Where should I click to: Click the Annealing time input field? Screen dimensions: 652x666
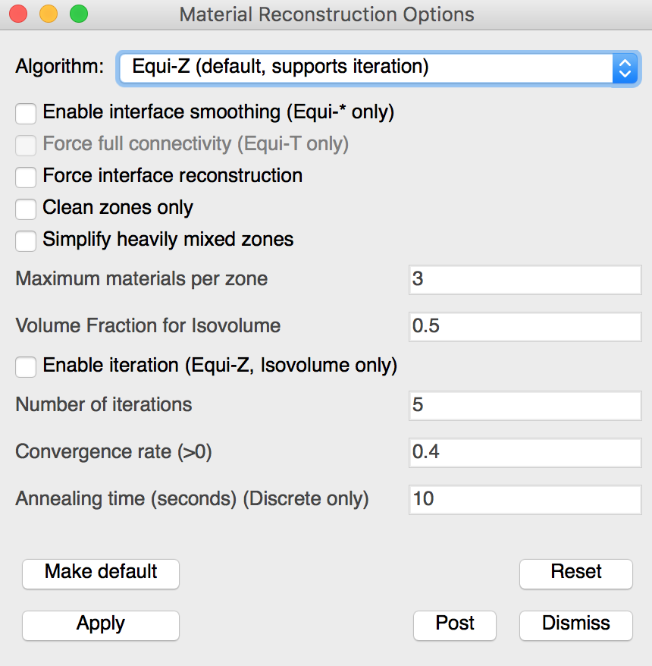tap(525, 500)
